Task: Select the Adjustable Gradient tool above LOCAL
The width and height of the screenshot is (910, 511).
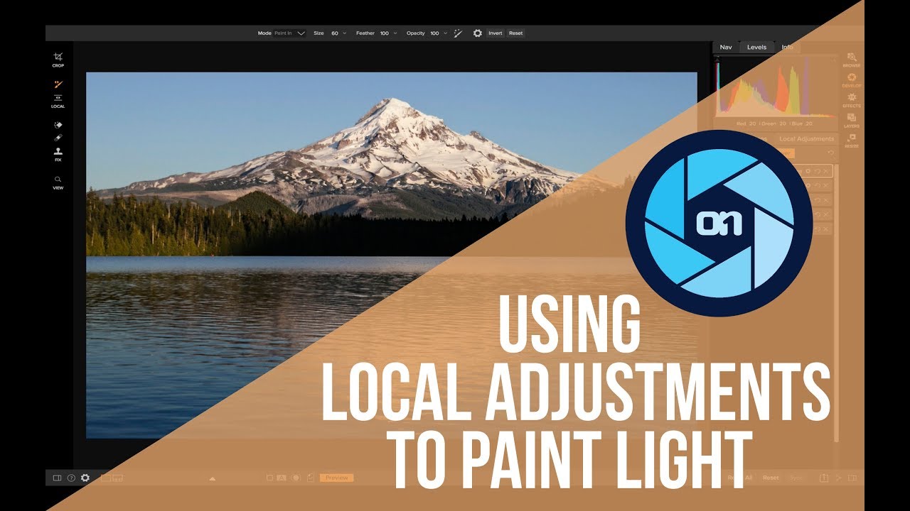Action: (58, 97)
